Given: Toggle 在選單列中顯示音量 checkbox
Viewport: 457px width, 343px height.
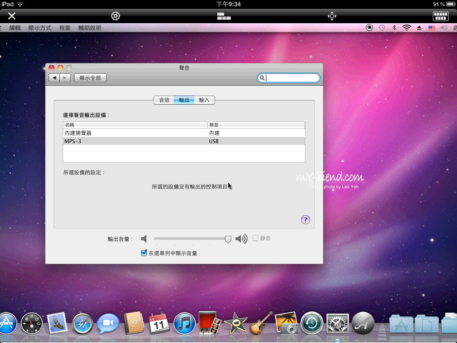Looking at the screenshot, I should 144,253.
